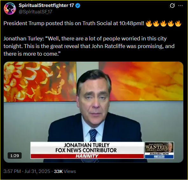Open the Grok explain-post icon
Viewport: 188px width, 180px height.
172,5
